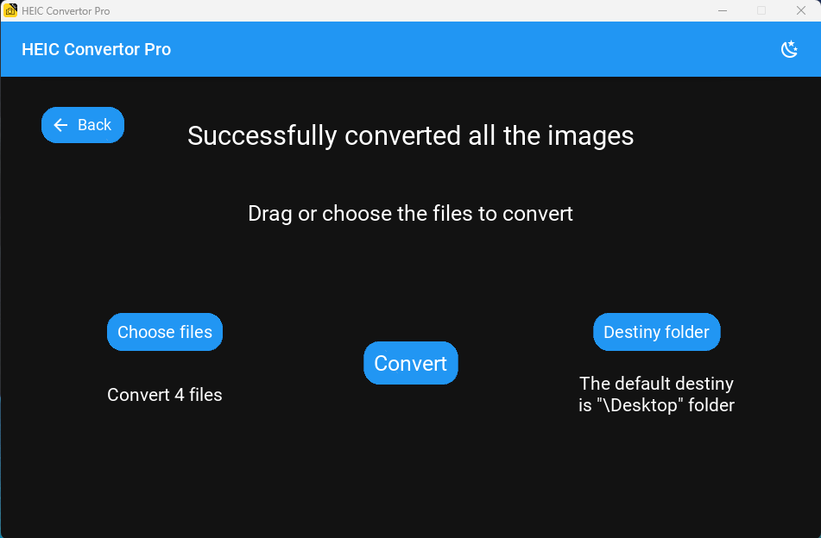Click the default destiny Desktop folder note
The width and height of the screenshot is (821, 538).
tap(657, 394)
